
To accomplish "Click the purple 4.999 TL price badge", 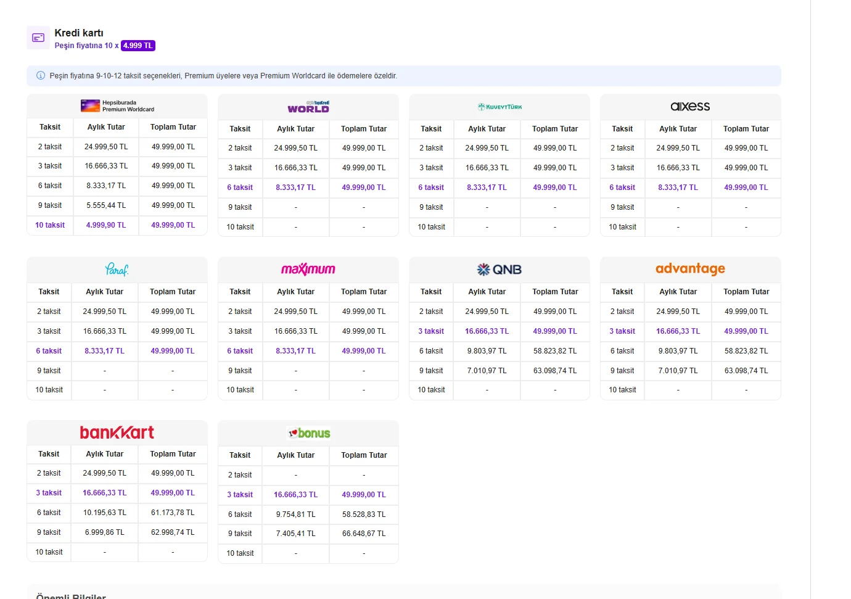I will click(138, 46).
